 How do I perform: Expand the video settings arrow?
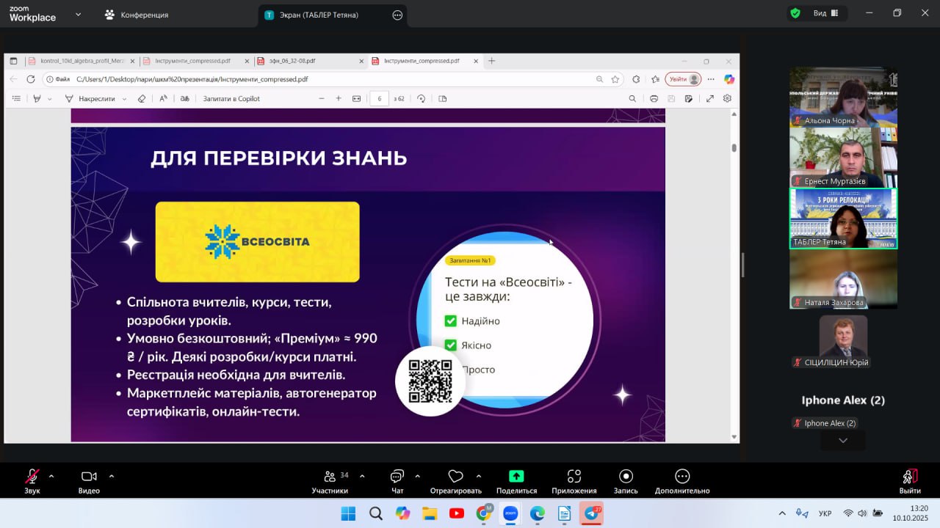click(112, 476)
